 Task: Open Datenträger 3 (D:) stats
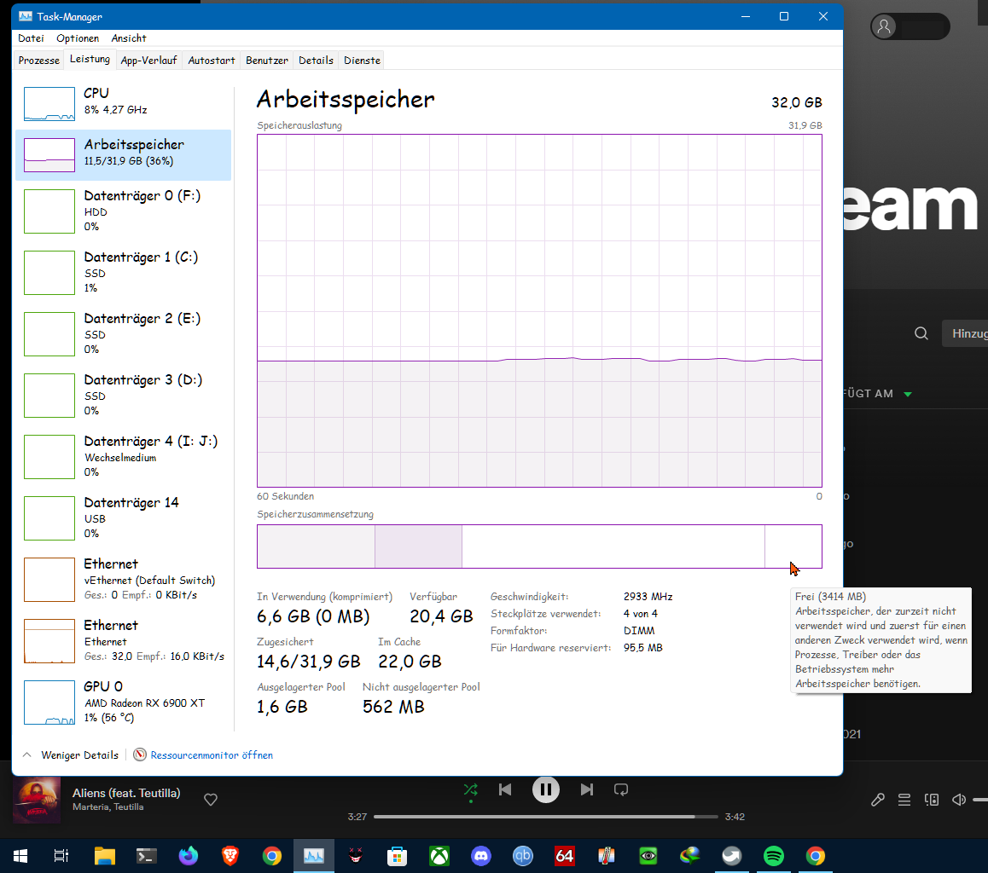[124, 395]
